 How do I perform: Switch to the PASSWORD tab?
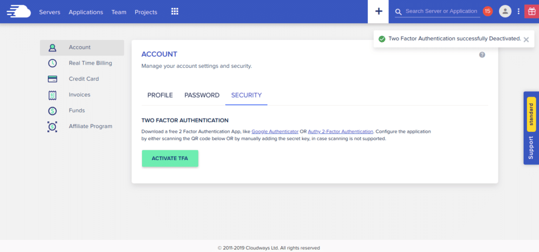(202, 95)
